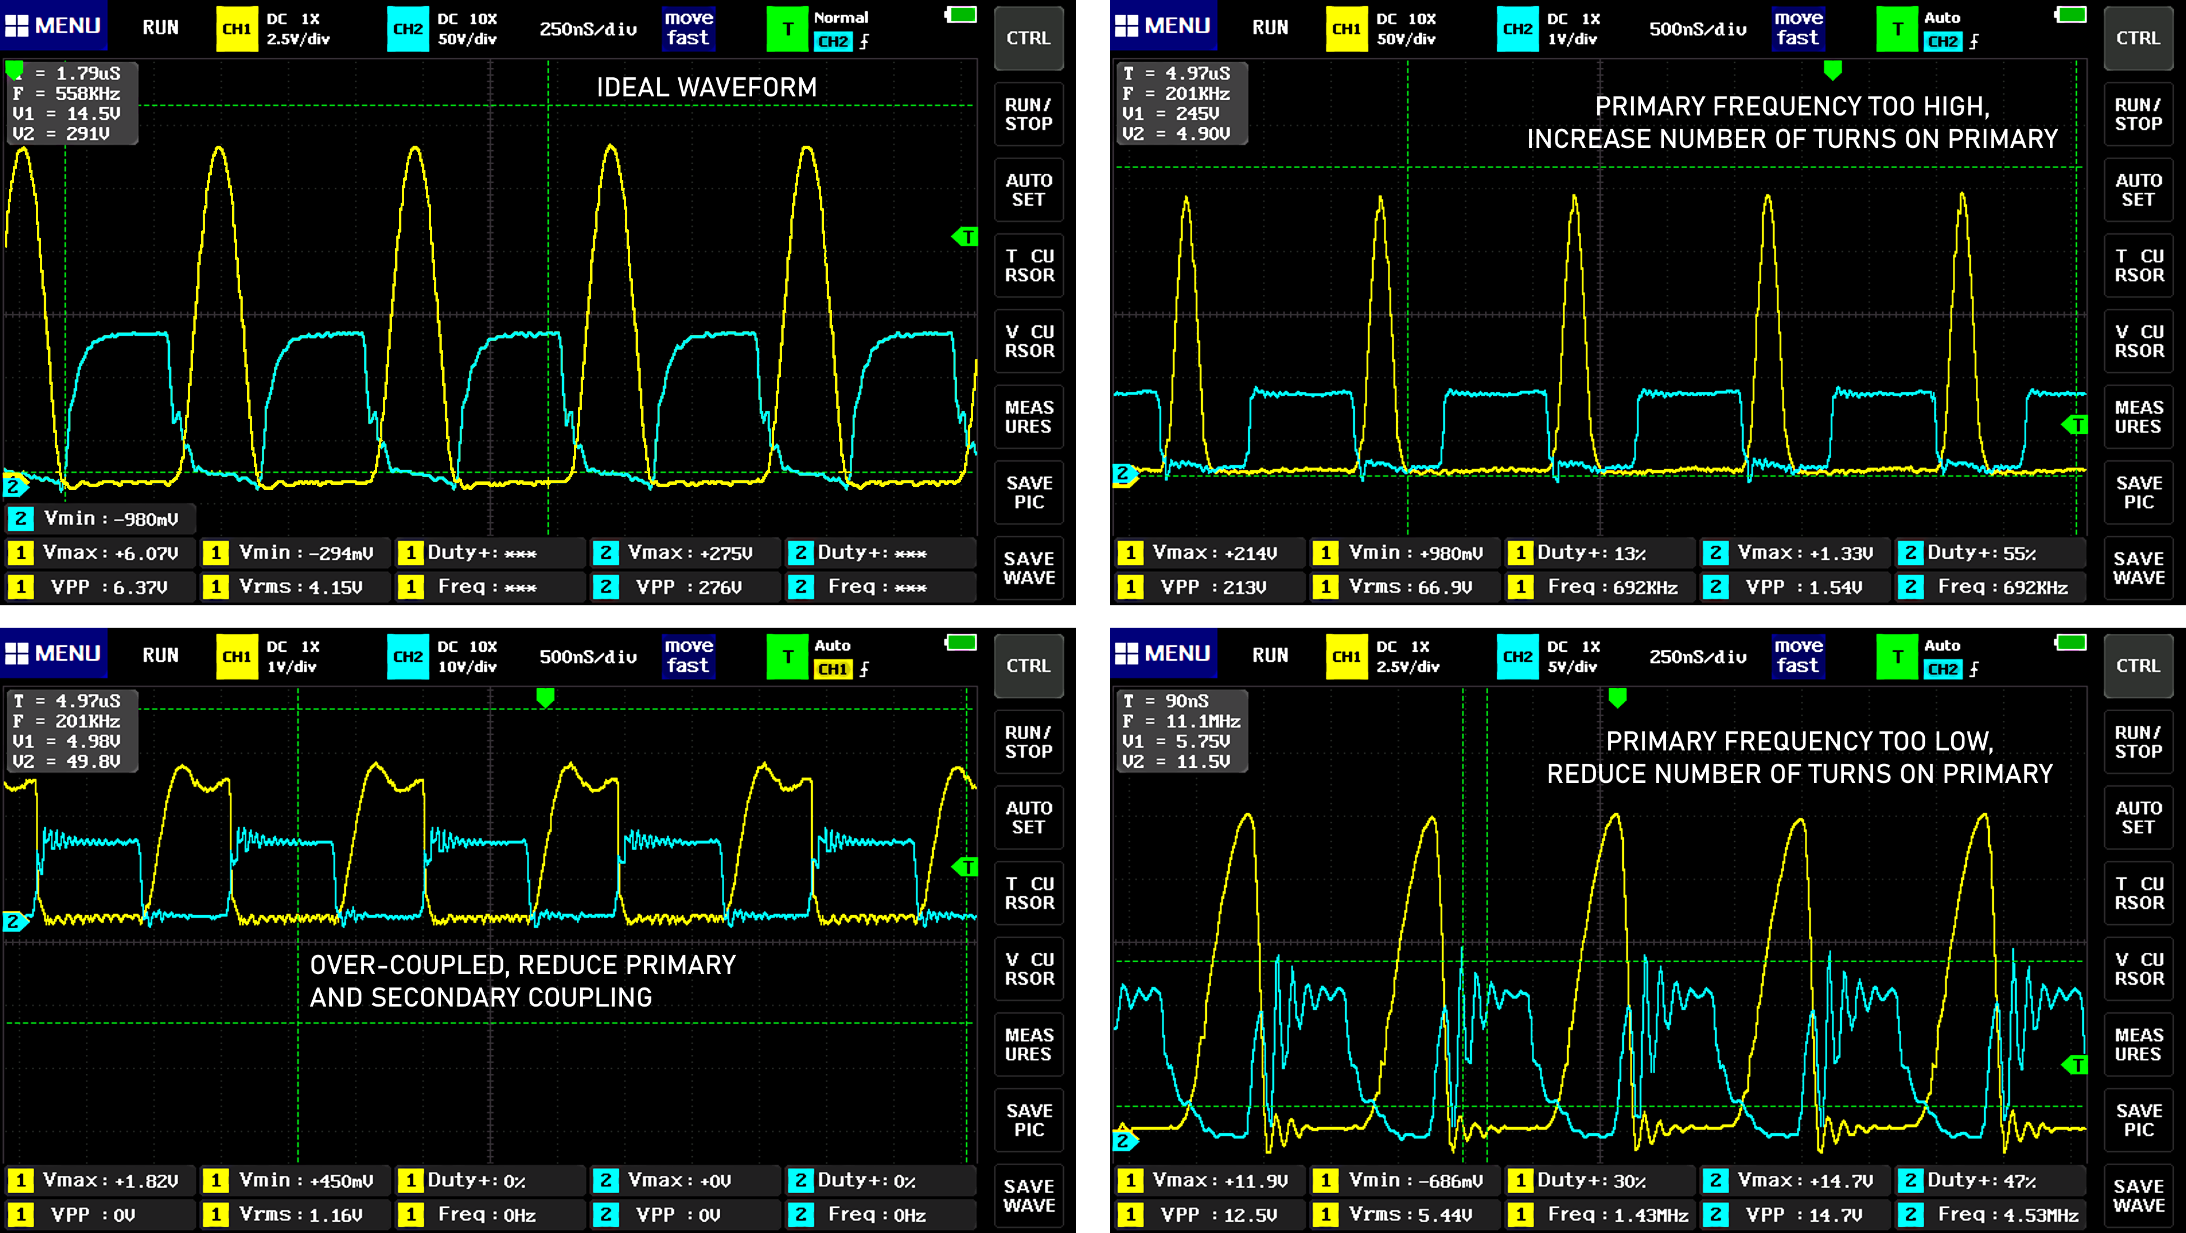The height and width of the screenshot is (1233, 2186).
Task: Click the green trigger level marker on the ideal waveform
Action: click(965, 237)
